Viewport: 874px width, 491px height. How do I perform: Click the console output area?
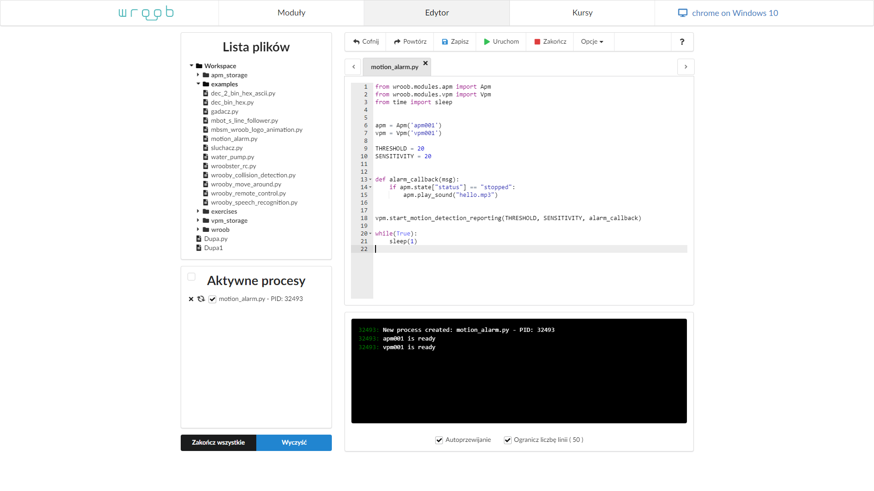(x=519, y=371)
